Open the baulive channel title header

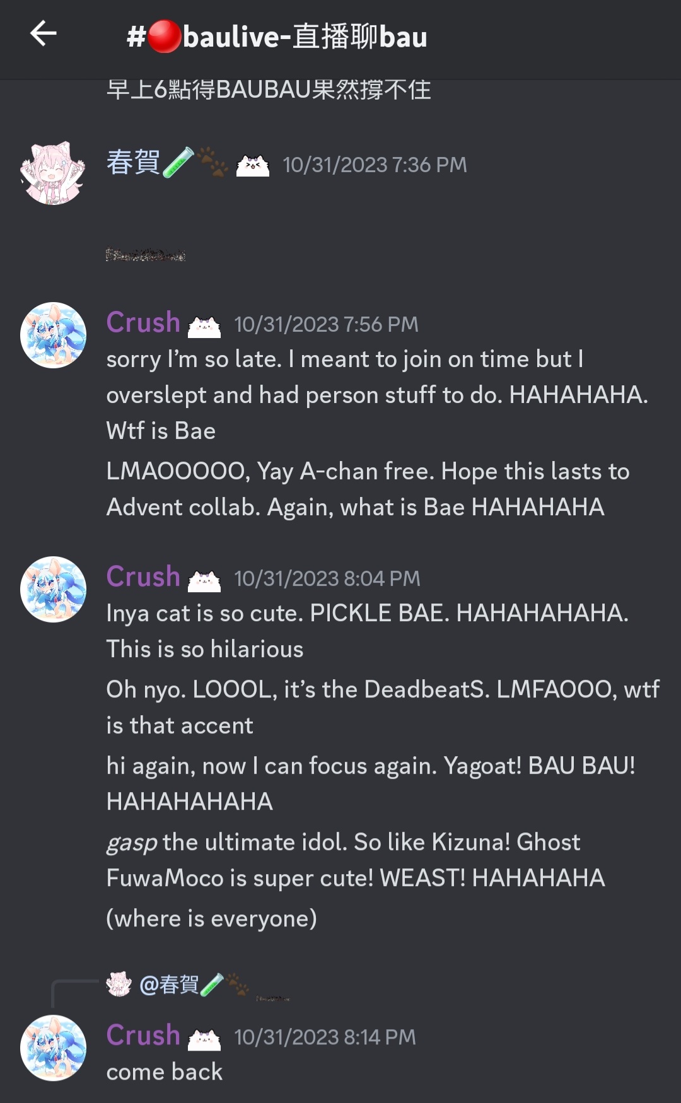click(x=277, y=37)
